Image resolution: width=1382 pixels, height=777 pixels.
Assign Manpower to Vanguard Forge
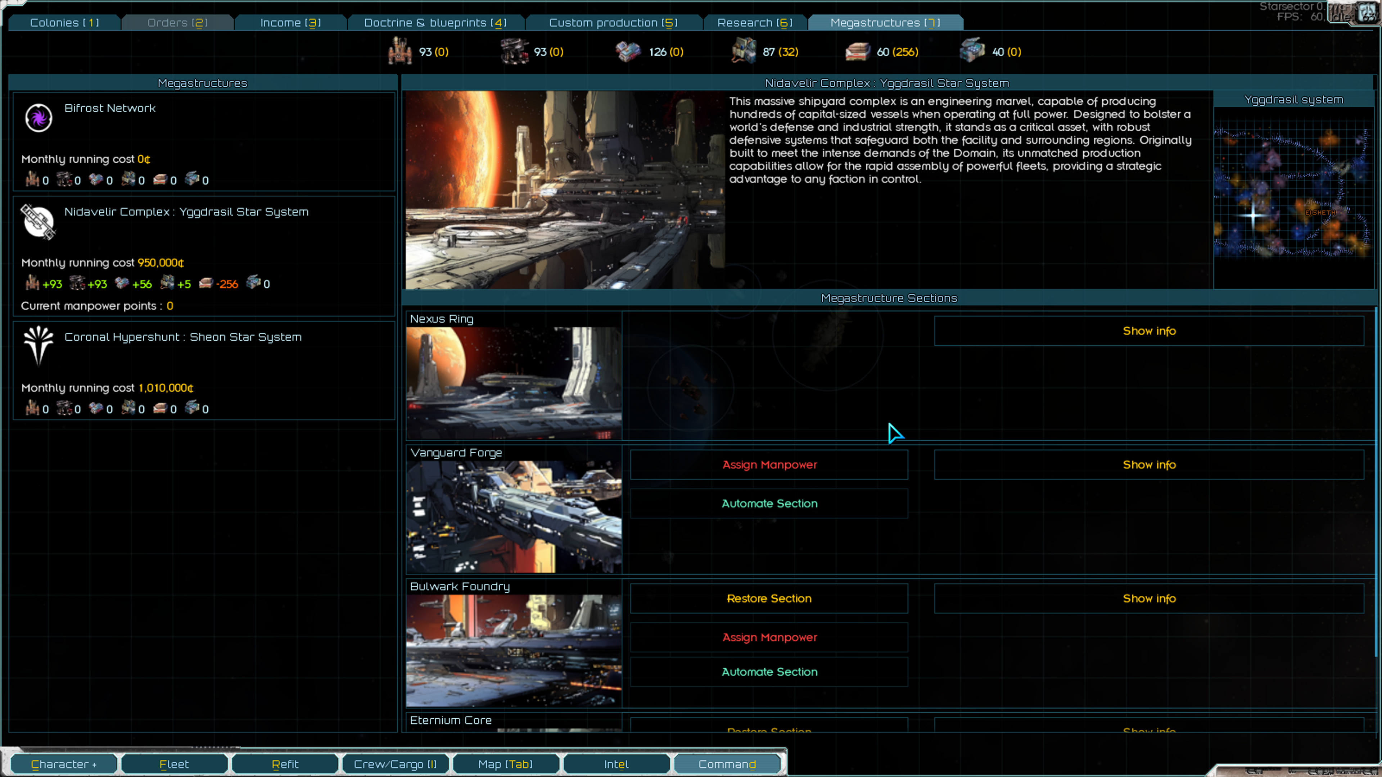tap(769, 464)
